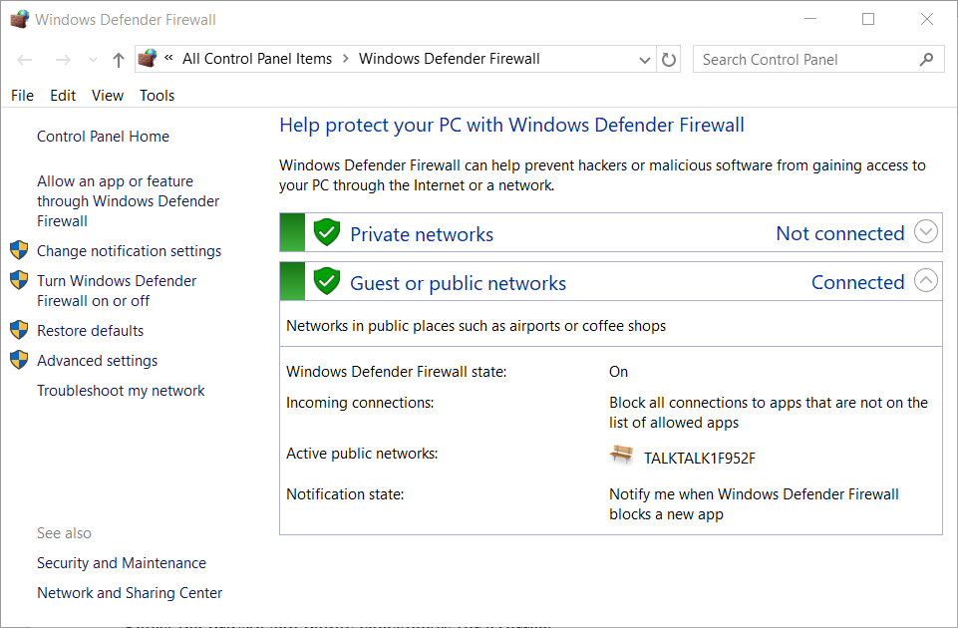Screen dimensions: 958x628
Task: Click the firewall icon in the address bar
Action: 148,59
